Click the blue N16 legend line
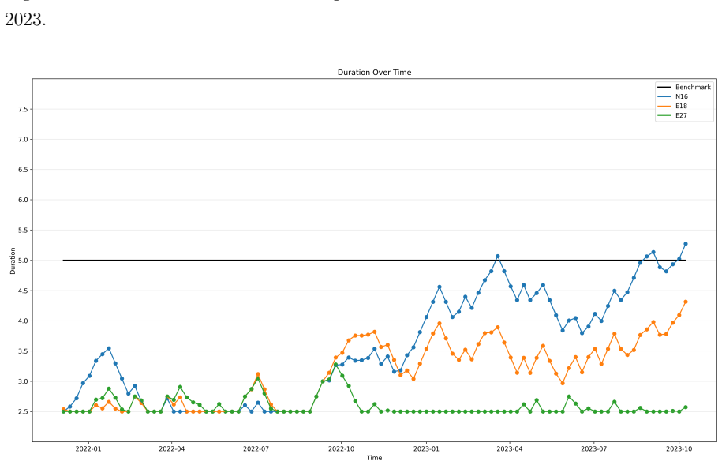This screenshot has height=465, width=722. tap(664, 97)
